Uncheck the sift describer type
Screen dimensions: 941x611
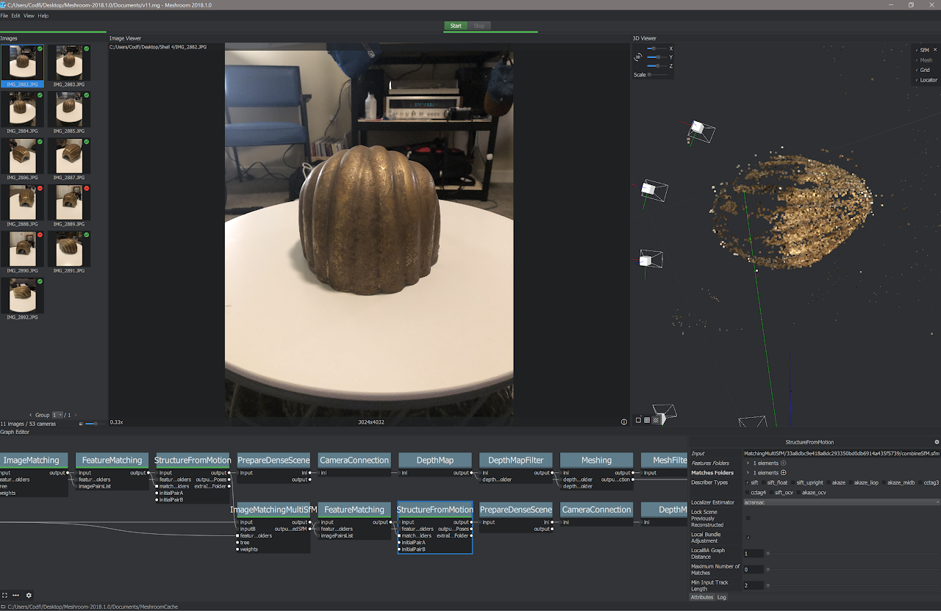(x=746, y=482)
